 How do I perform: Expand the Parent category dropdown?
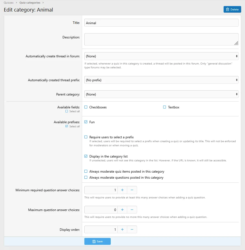click(161, 94)
